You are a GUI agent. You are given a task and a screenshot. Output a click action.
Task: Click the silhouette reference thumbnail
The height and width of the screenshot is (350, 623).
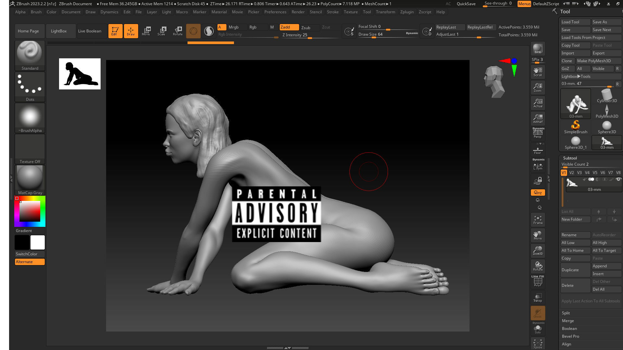80,74
